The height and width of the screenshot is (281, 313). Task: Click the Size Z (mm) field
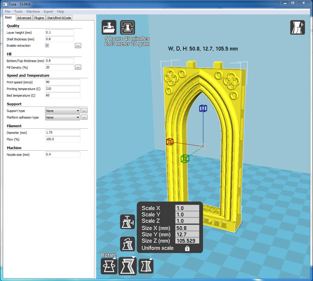(x=187, y=241)
